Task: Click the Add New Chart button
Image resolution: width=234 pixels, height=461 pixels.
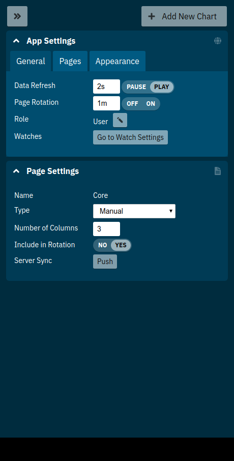Action: pos(184,16)
